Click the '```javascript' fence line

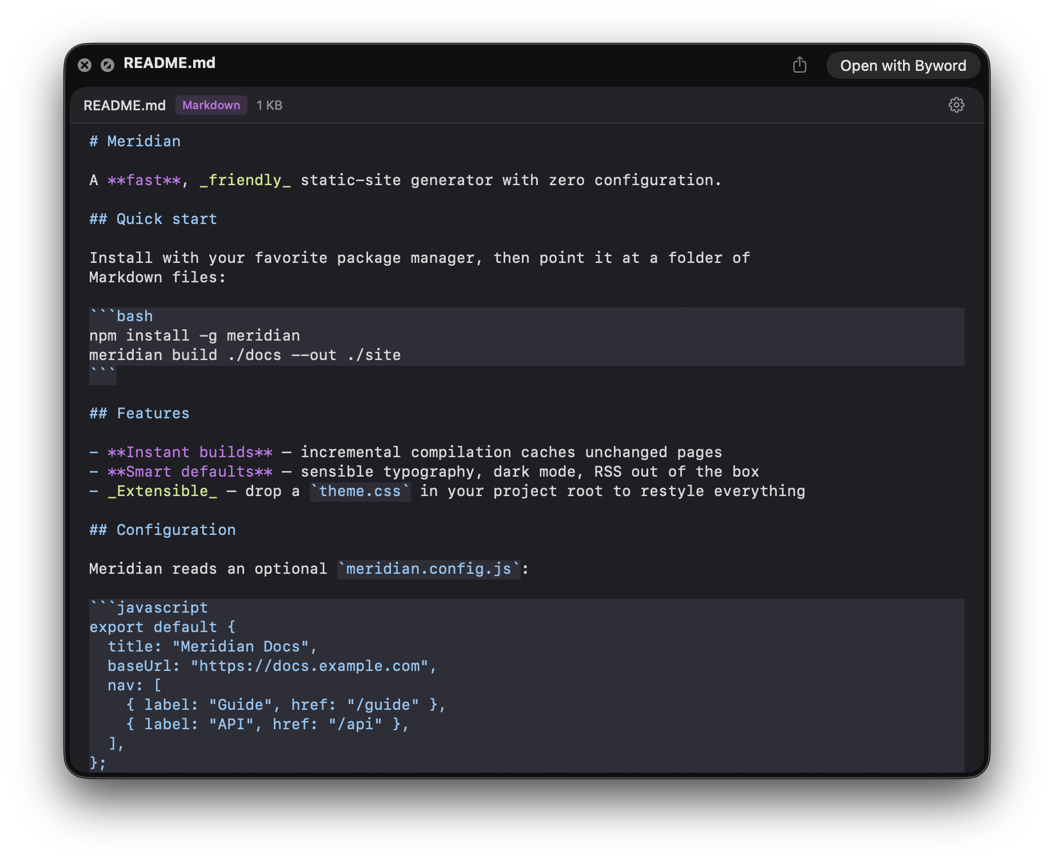pyautogui.click(x=149, y=608)
